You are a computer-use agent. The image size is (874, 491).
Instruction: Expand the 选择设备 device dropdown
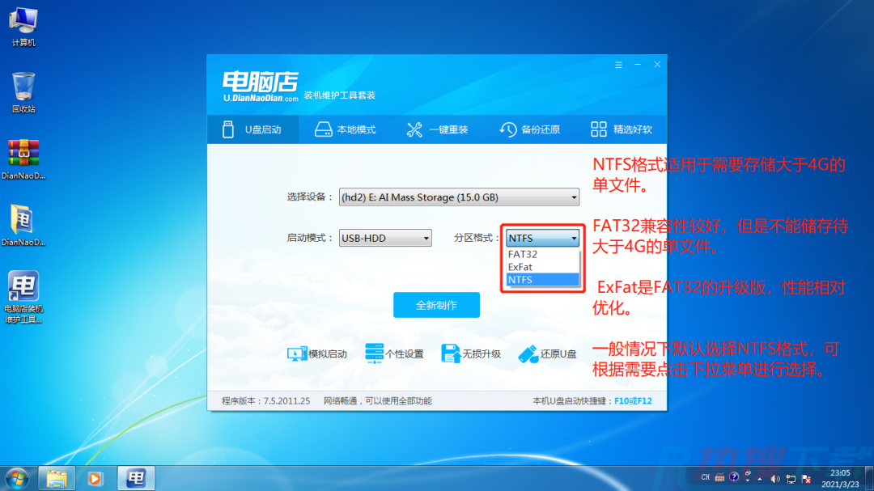coord(459,197)
